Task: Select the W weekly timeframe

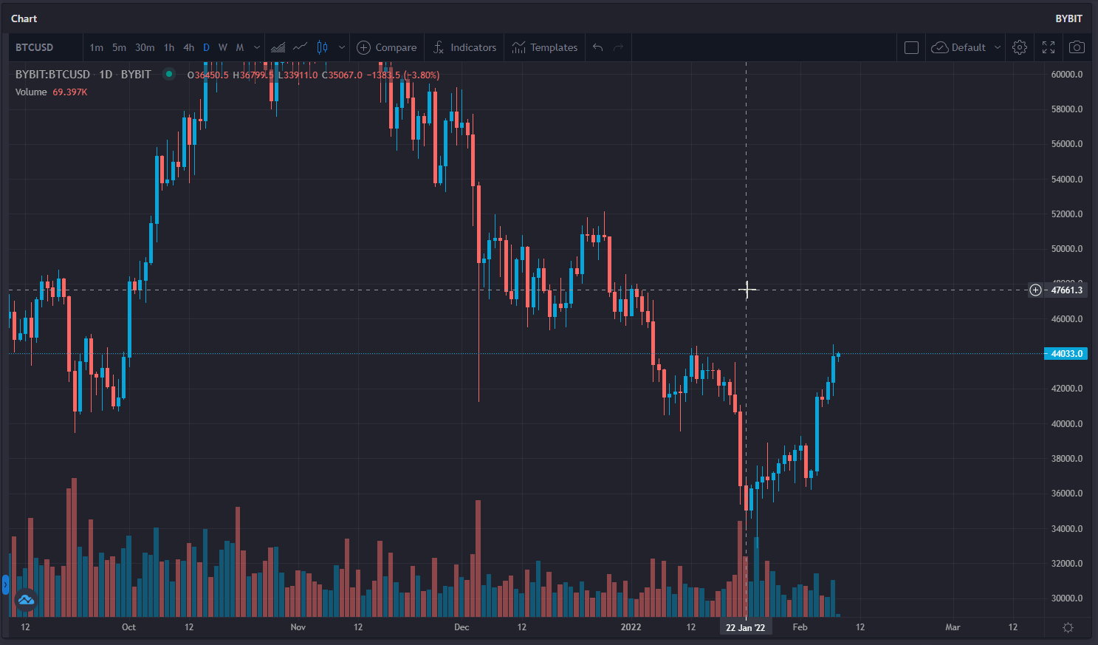Action: 222,47
